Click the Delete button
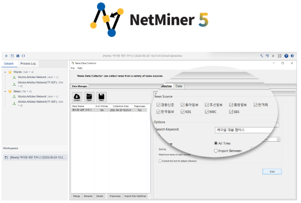This screenshot has height=203, width=301. tap(100, 196)
